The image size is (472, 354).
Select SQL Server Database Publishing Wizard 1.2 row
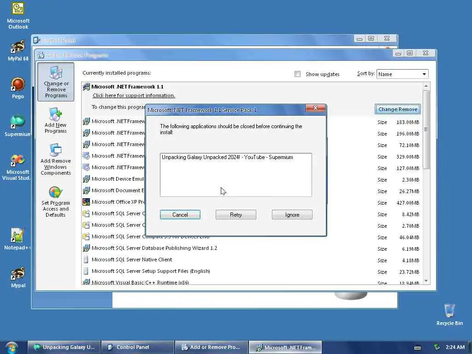[x=252, y=248]
